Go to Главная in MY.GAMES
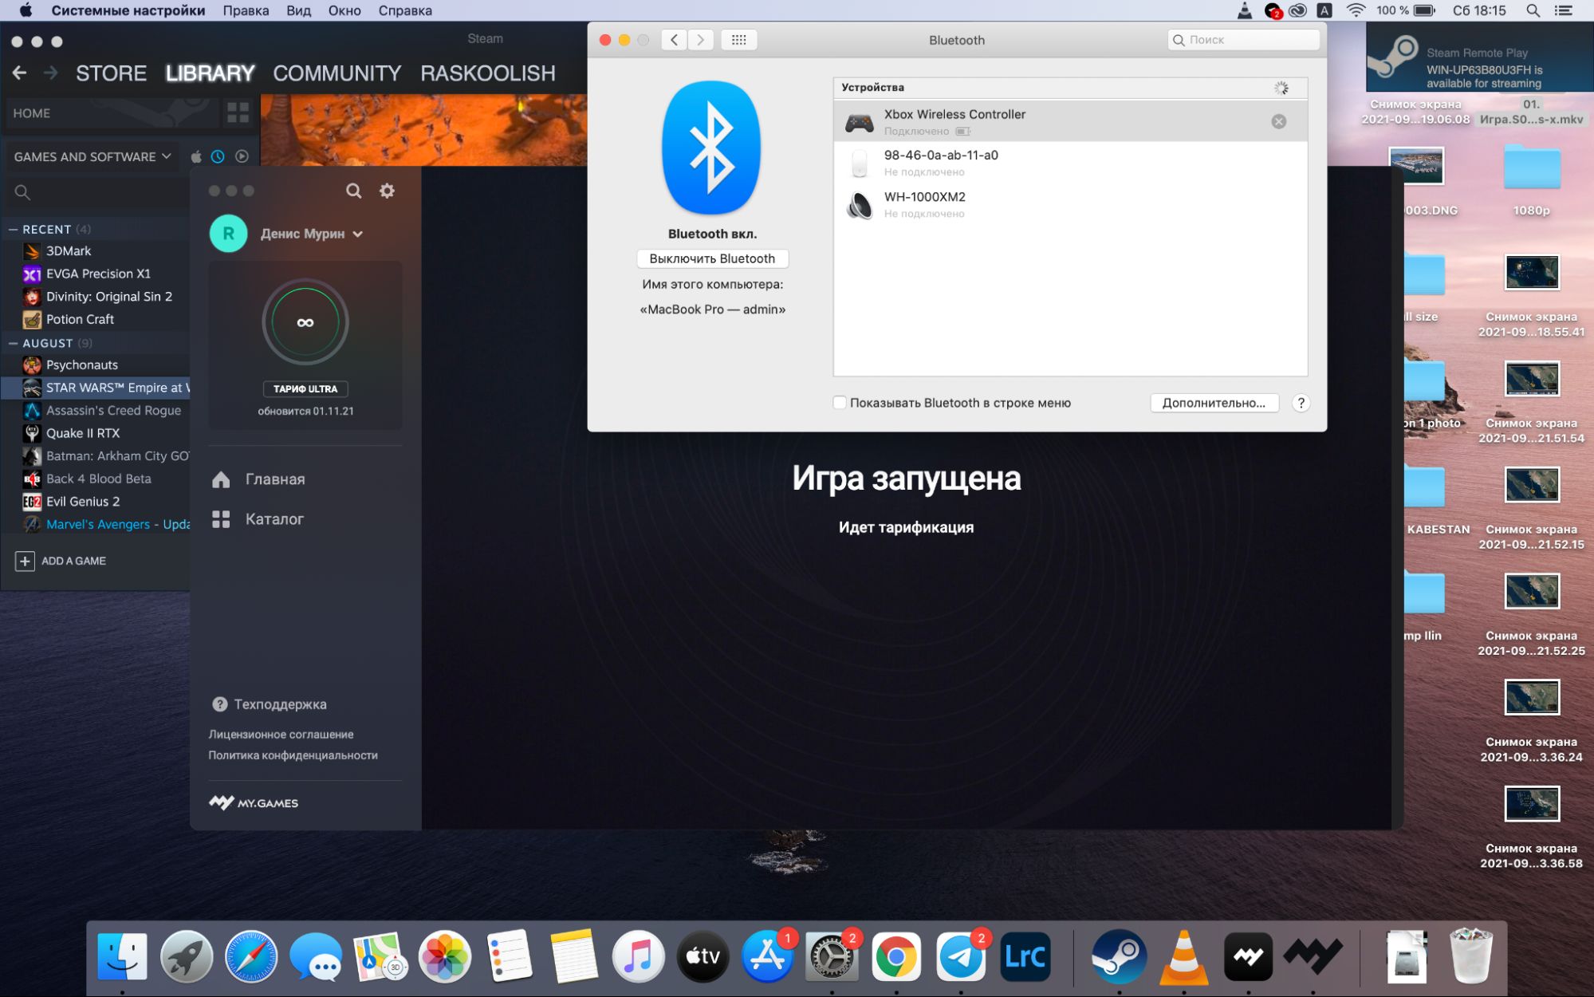1594x997 pixels. tap(259, 479)
